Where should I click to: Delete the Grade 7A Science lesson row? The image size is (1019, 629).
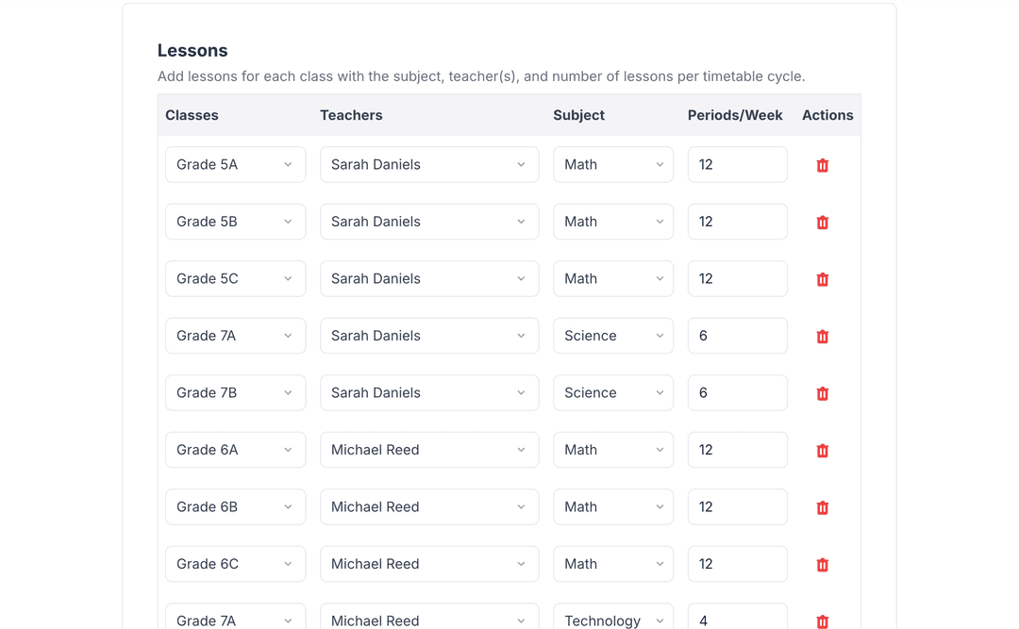822,336
